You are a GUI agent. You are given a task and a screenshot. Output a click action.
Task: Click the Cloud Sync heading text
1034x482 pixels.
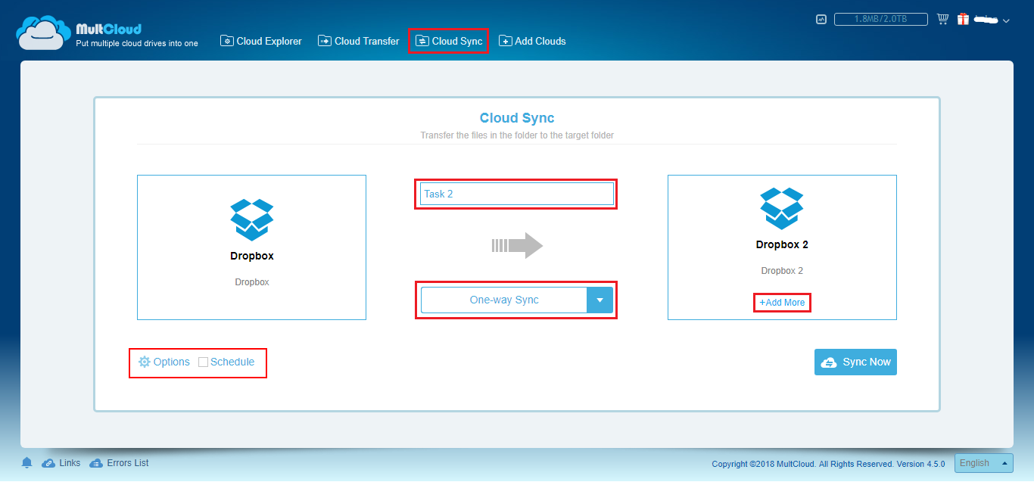[517, 118]
